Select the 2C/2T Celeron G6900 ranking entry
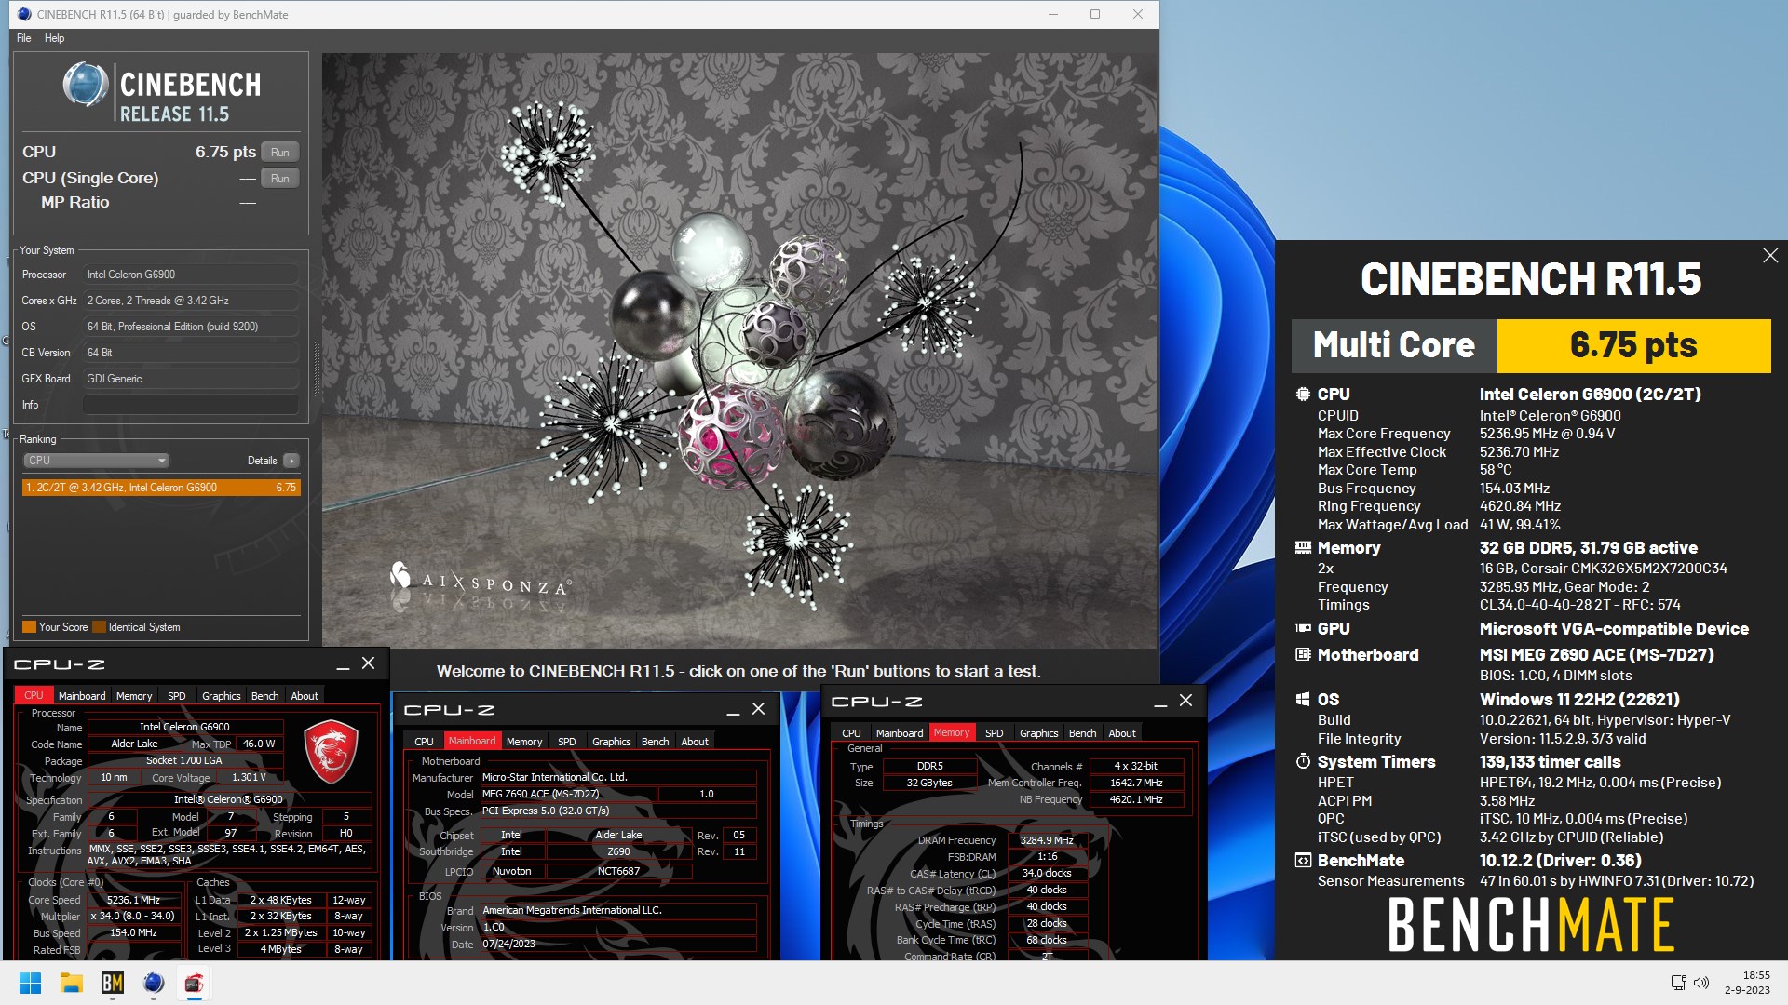This screenshot has height=1005, width=1788. (x=161, y=488)
